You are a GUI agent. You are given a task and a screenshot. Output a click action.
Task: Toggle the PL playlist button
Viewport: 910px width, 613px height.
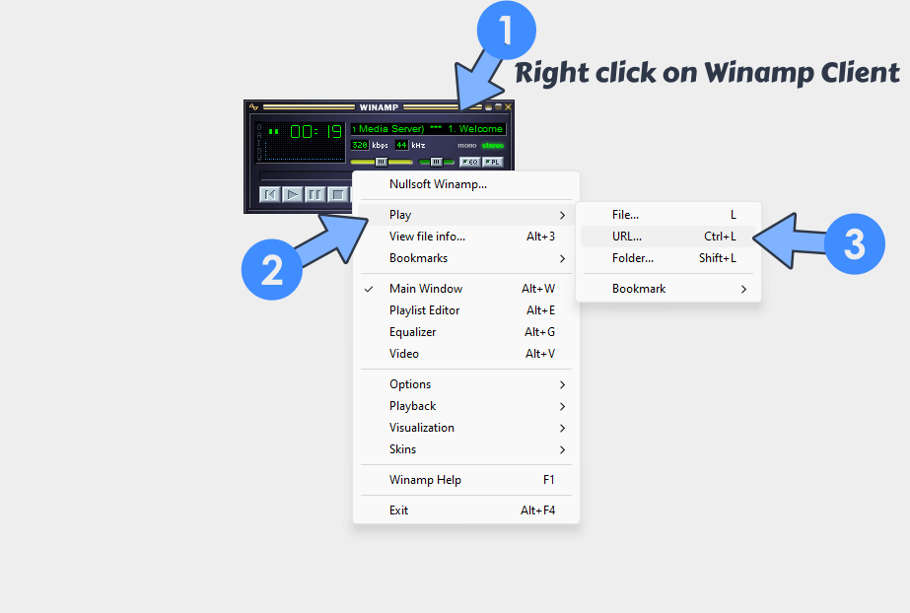pyautogui.click(x=494, y=162)
